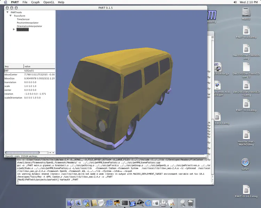Collapse the PARTnode tree root

[x=7, y=12]
